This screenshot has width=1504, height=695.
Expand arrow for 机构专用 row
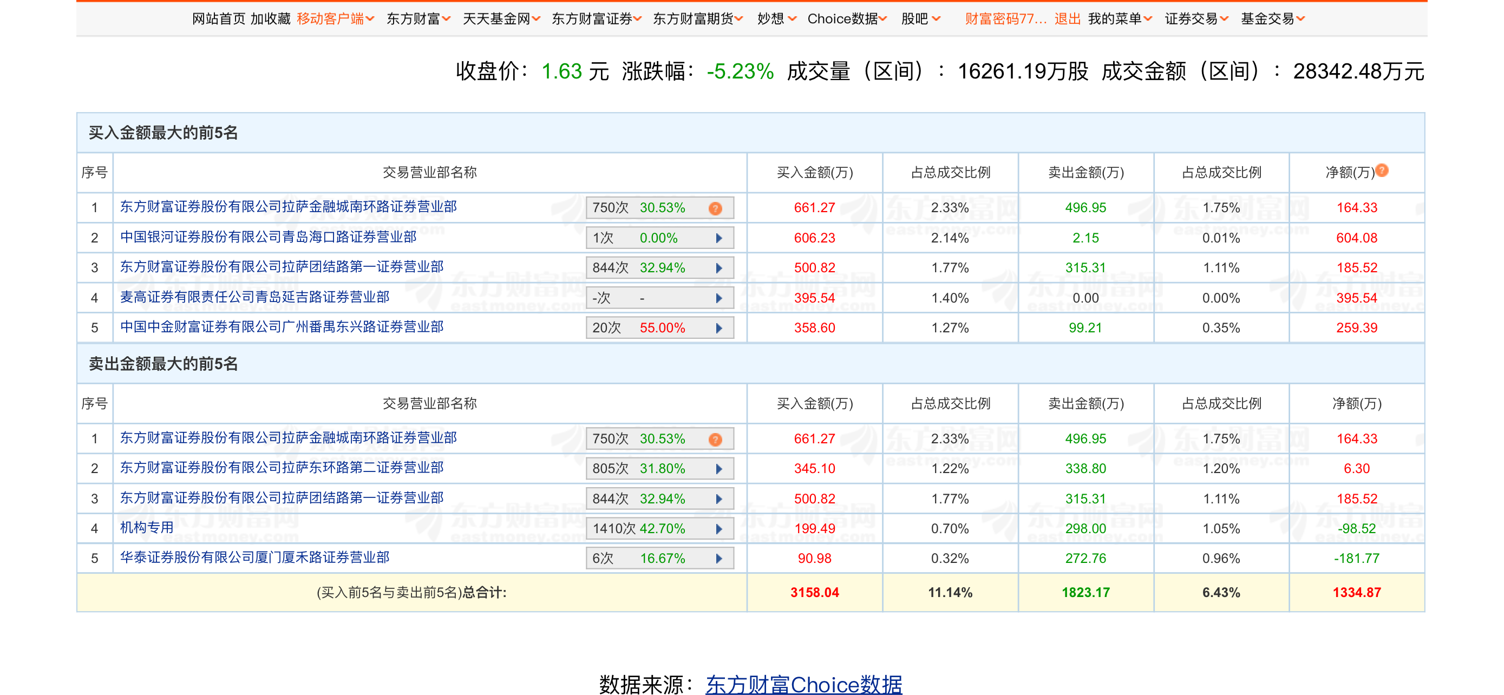(720, 529)
